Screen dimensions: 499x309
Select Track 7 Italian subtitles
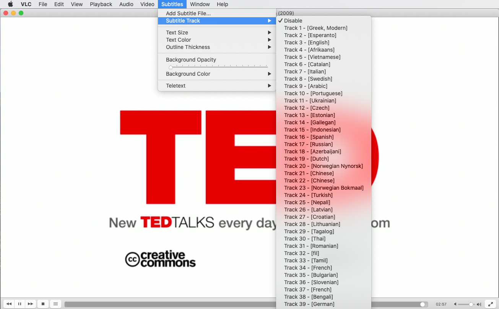coord(323,72)
